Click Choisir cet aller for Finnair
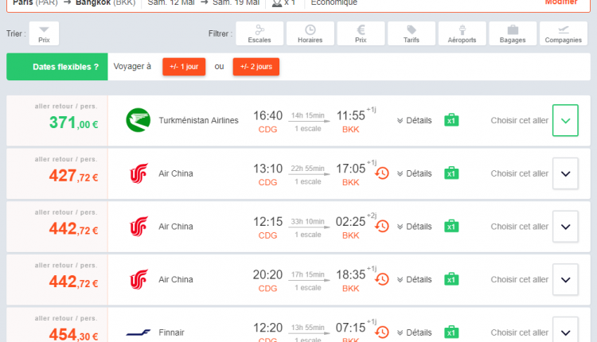The width and height of the screenshot is (597, 342). click(519, 332)
